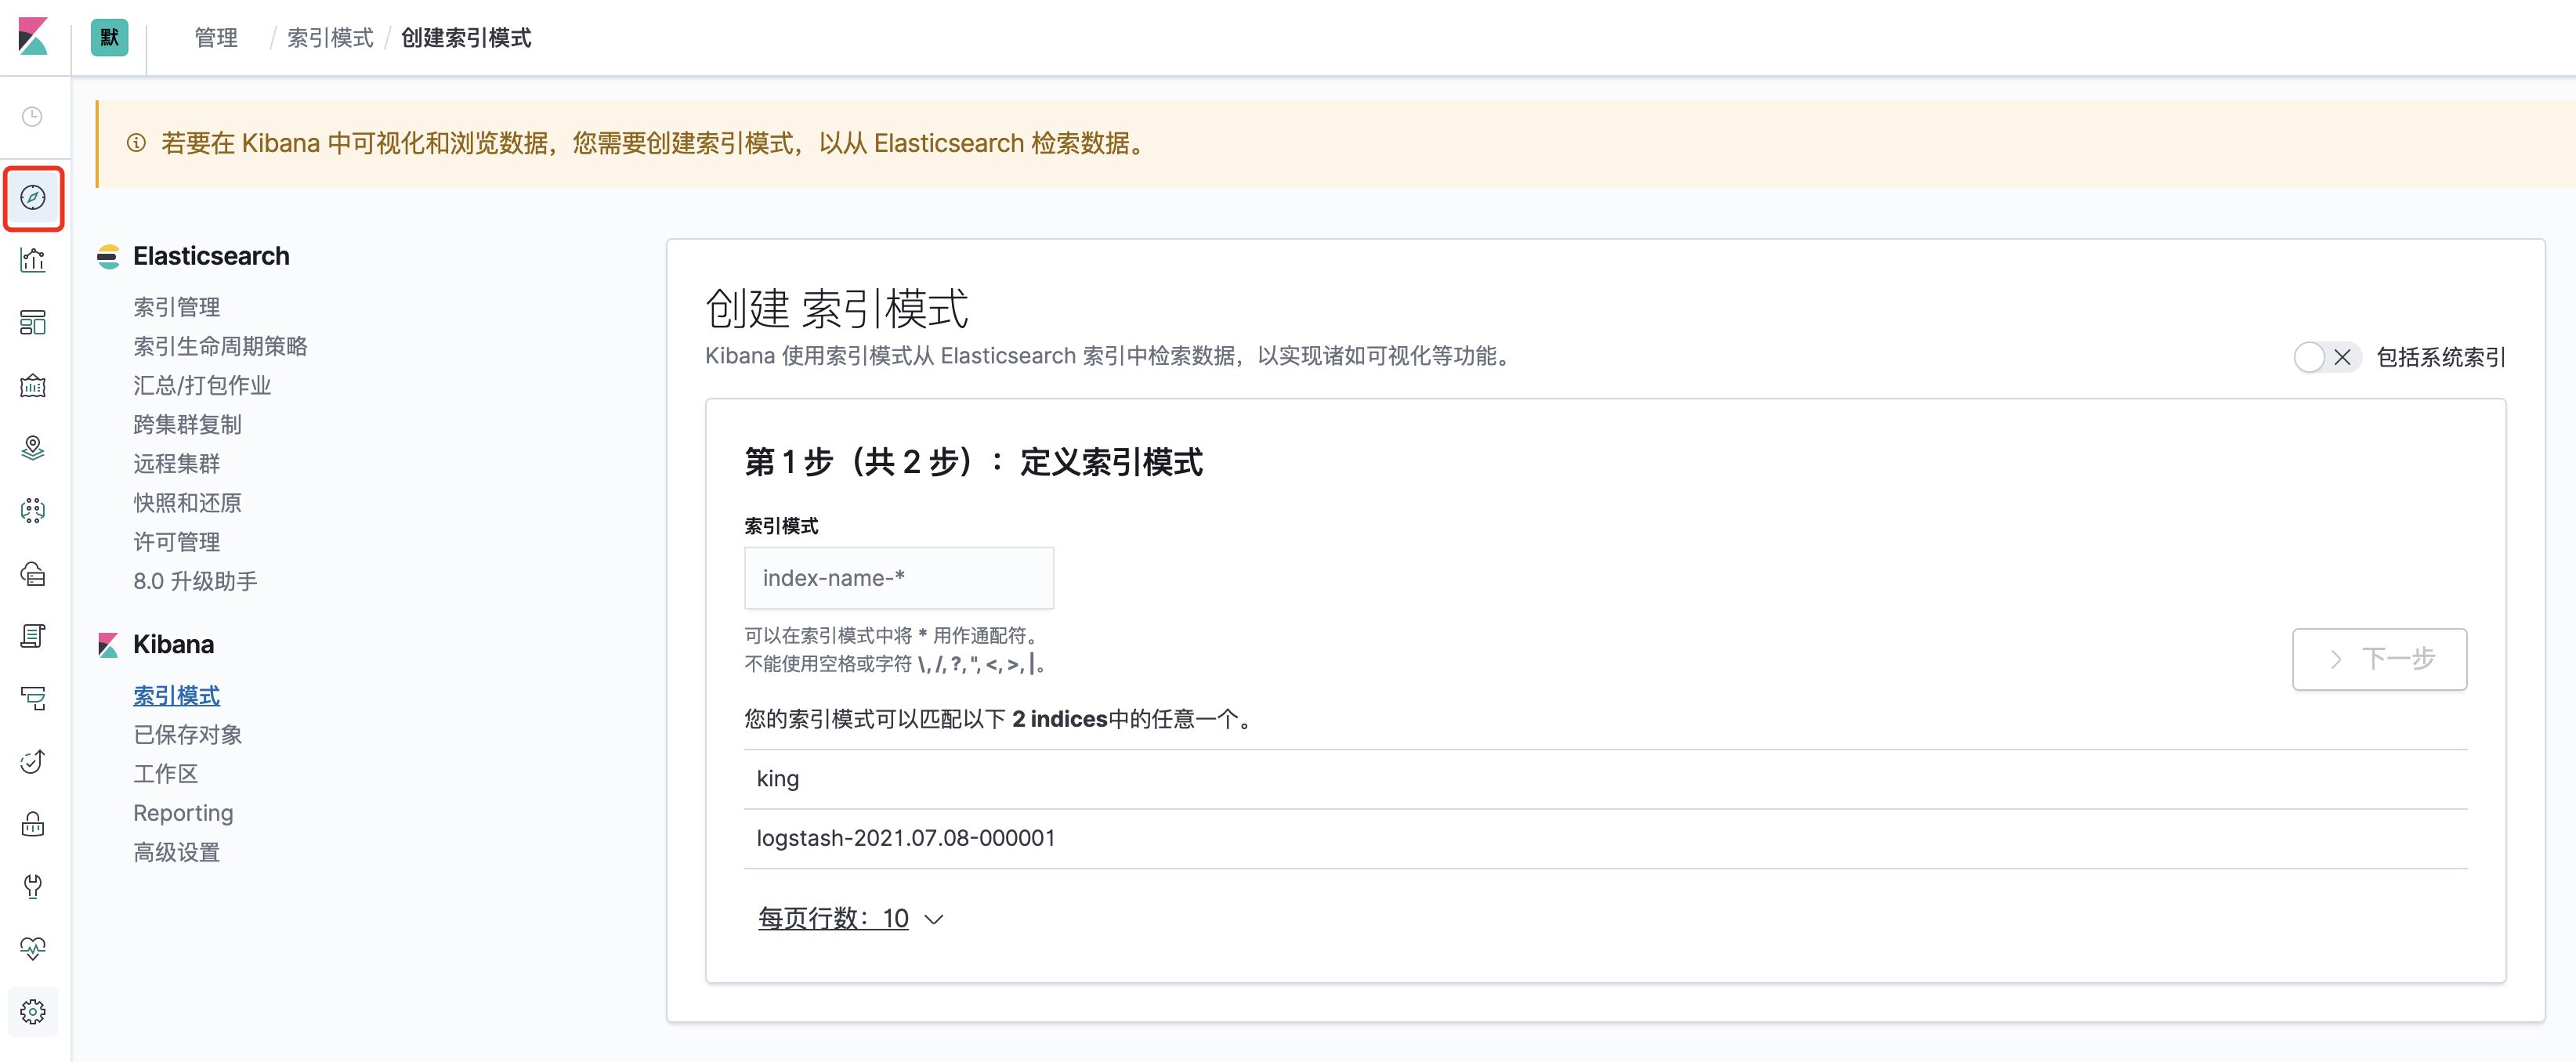Click Kibana logo at top left
Screen dimensions: 2576x1062
[33, 37]
